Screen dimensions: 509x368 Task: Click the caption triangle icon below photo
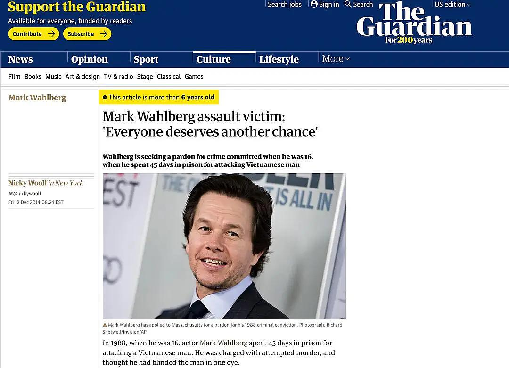(x=105, y=325)
